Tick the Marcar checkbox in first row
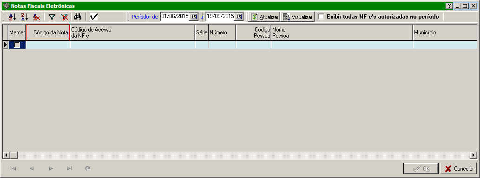Viewport: 480px width, 178px height. coord(17,45)
